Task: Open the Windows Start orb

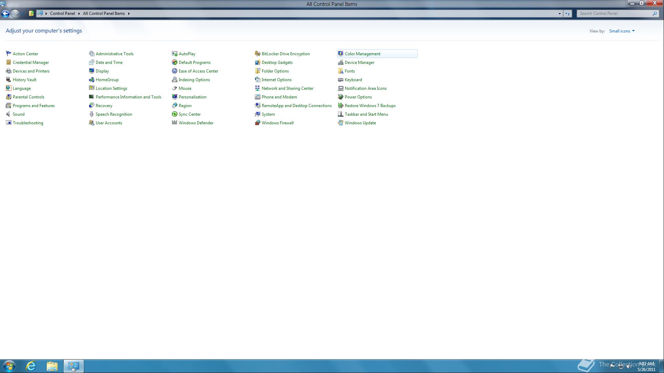Action: point(9,366)
